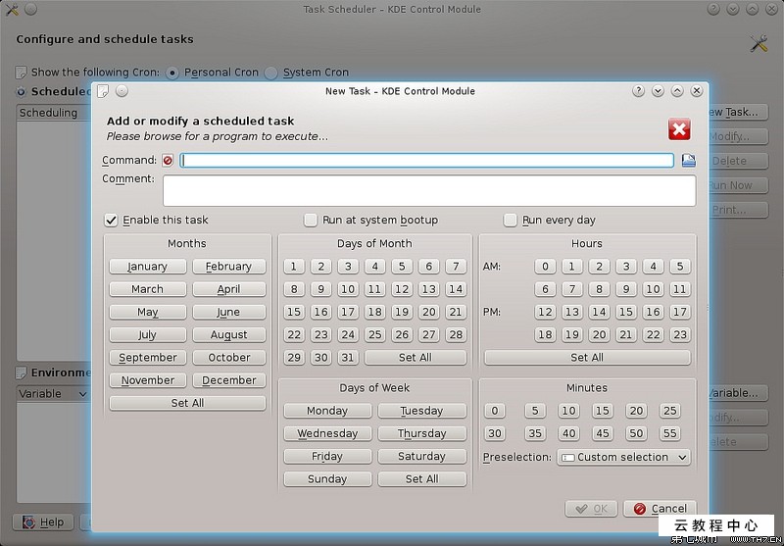Click the Cancel button

tap(660, 509)
